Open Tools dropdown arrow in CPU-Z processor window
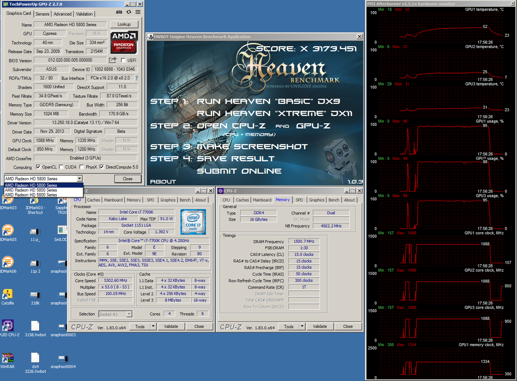The width and height of the screenshot is (517, 381). pos(153,326)
